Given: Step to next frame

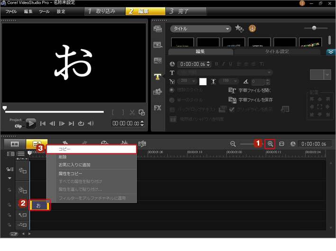Looking at the screenshot, I should (x=62, y=123).
